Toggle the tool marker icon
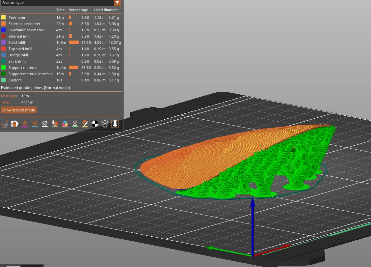Image resolution: width=371 pixels, height=267 pixels. coord(115,124)
